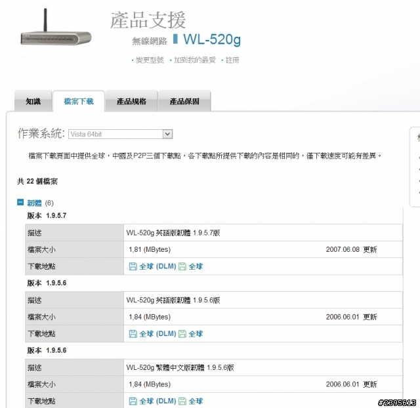
Task: Click 加到我的最愛 link
Action: (x=195, y=60)
